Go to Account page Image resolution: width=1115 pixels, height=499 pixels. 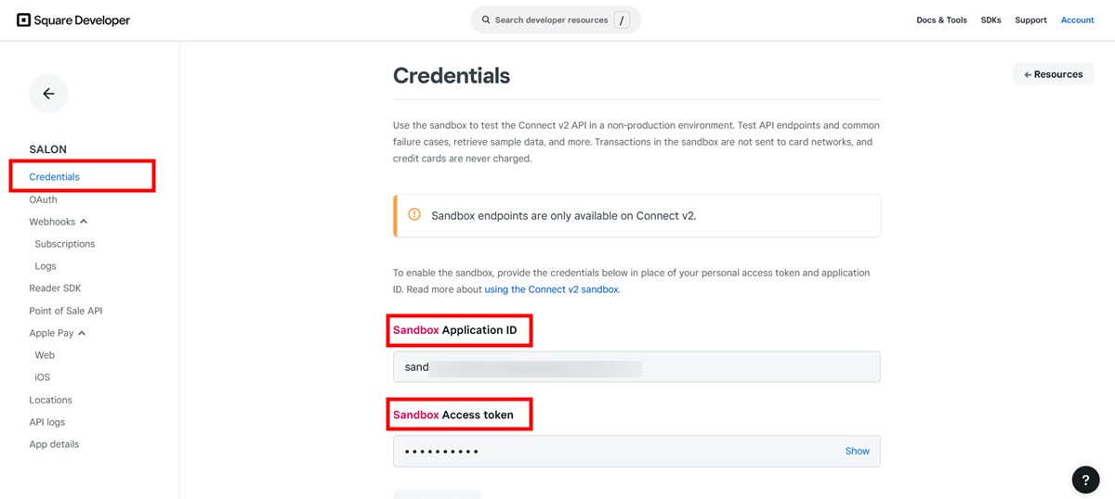pyautogui.click(x=1077, y=20)
